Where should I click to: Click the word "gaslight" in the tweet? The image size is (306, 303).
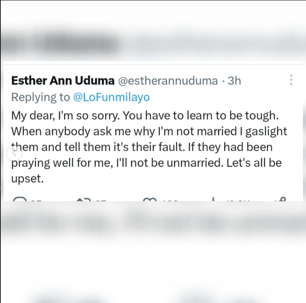(266, 132)
